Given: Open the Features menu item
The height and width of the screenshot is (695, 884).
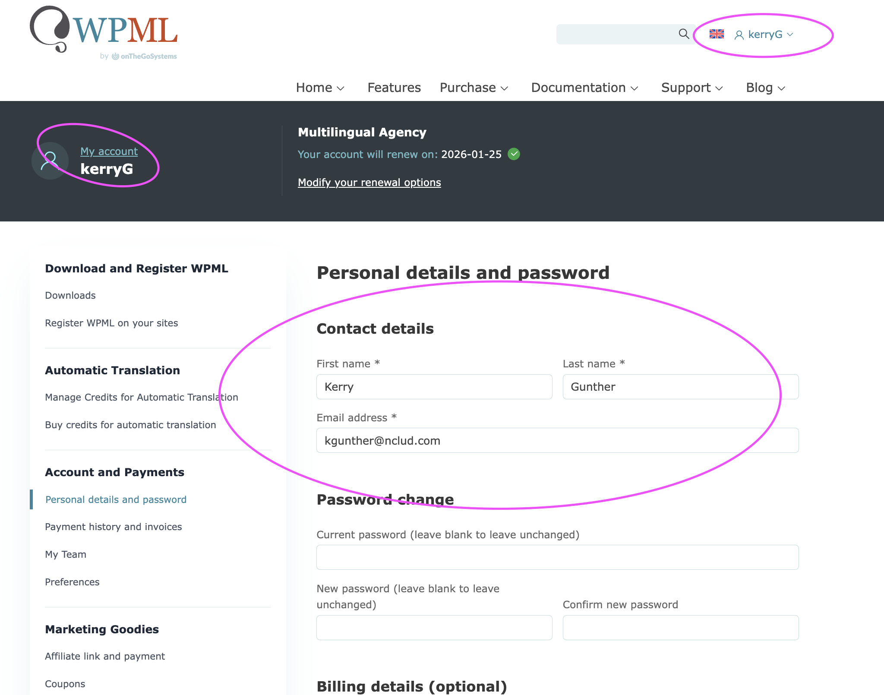Looking at the screenshot, I should [x=394, y=88].
